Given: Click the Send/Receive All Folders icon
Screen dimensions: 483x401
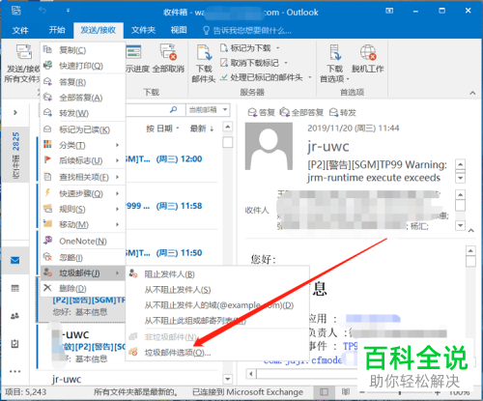Looking at the screenshot, I should pos(23,52).
